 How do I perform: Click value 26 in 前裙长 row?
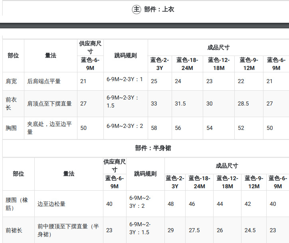click(220, 230)
